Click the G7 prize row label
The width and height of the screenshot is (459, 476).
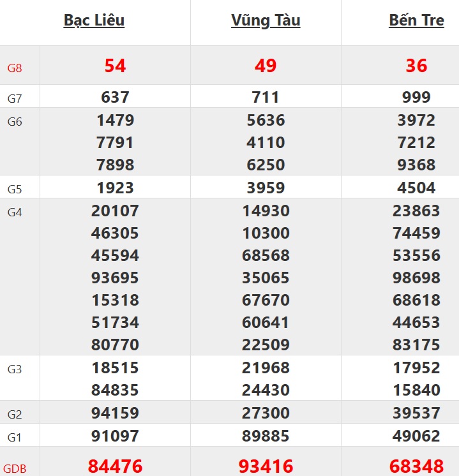15,100
